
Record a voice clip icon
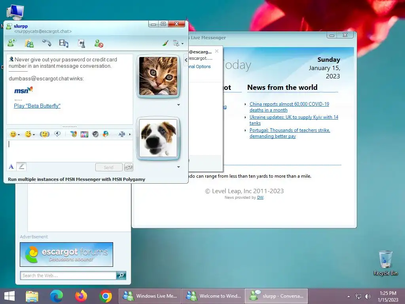pyautogui.click(x=57, y=134)
